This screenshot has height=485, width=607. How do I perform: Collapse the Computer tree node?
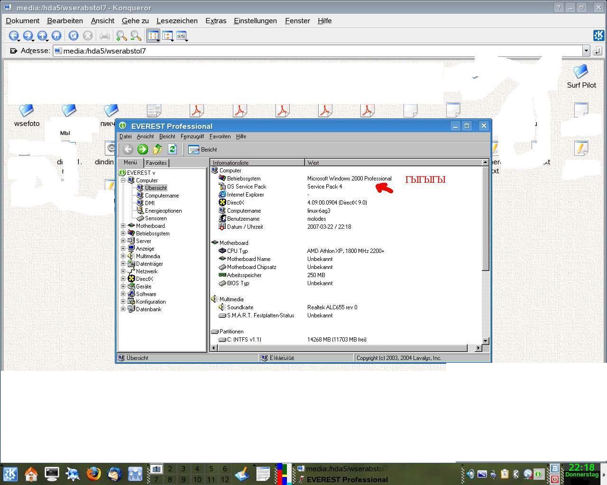(x=123, y=180)
